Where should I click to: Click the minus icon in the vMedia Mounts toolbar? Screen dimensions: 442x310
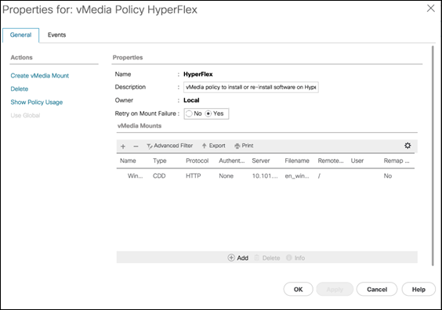pyautogui.click(x=136, y=146)
